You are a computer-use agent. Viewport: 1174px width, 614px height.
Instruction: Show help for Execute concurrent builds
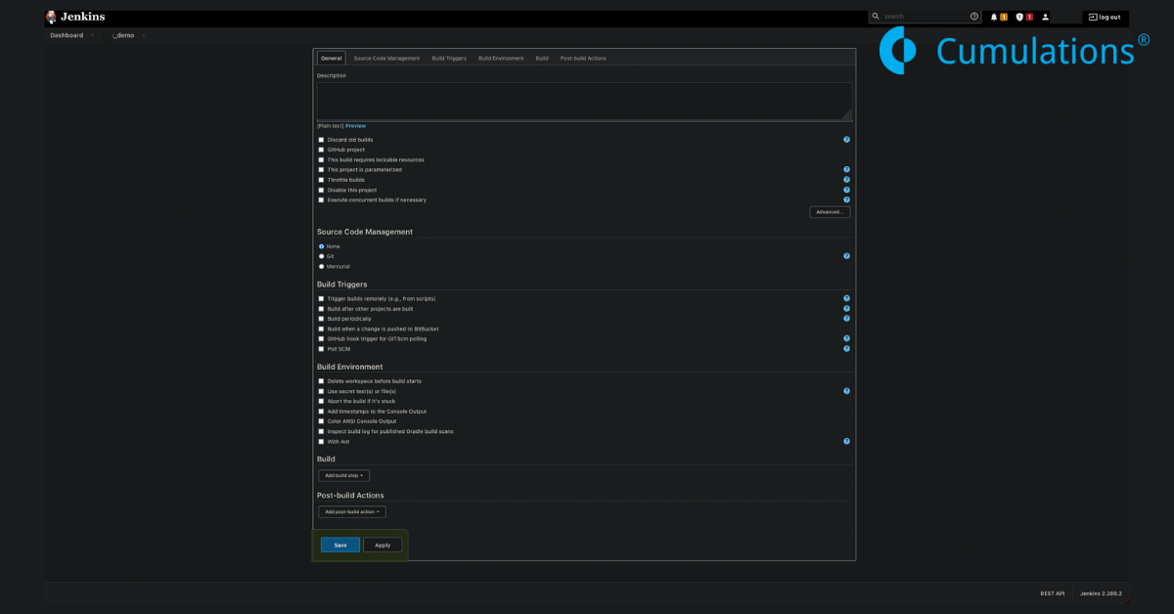846,199
